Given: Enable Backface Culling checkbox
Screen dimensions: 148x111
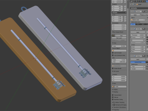Looking at the screenshot, I should coord(113,99).
